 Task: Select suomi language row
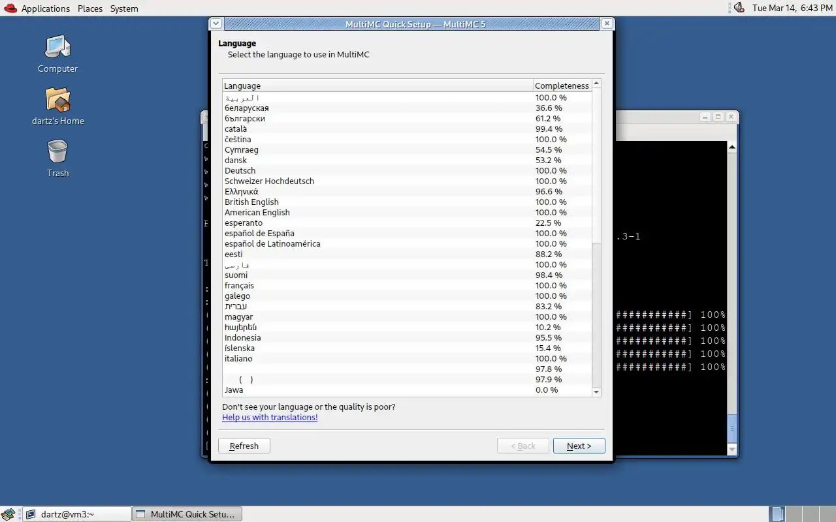[x=407, y=275]
